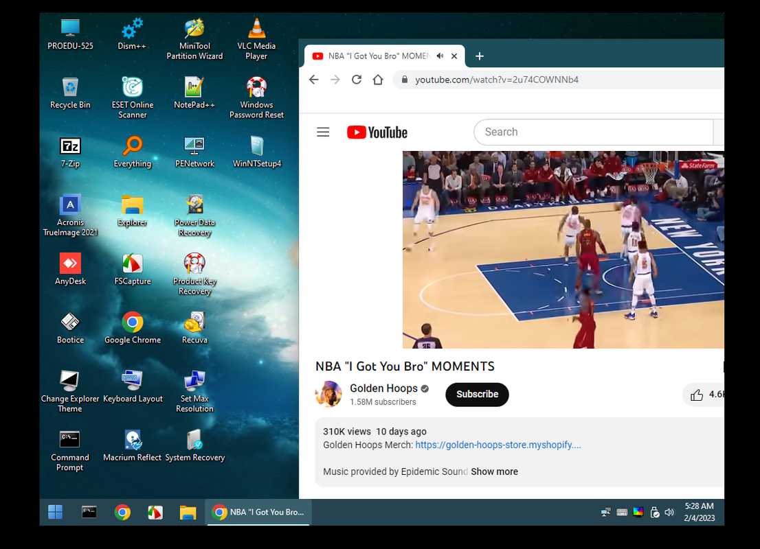Launch MiniTool Partition Wizard
The image size is (760, 549).
[x=194, y=38]
